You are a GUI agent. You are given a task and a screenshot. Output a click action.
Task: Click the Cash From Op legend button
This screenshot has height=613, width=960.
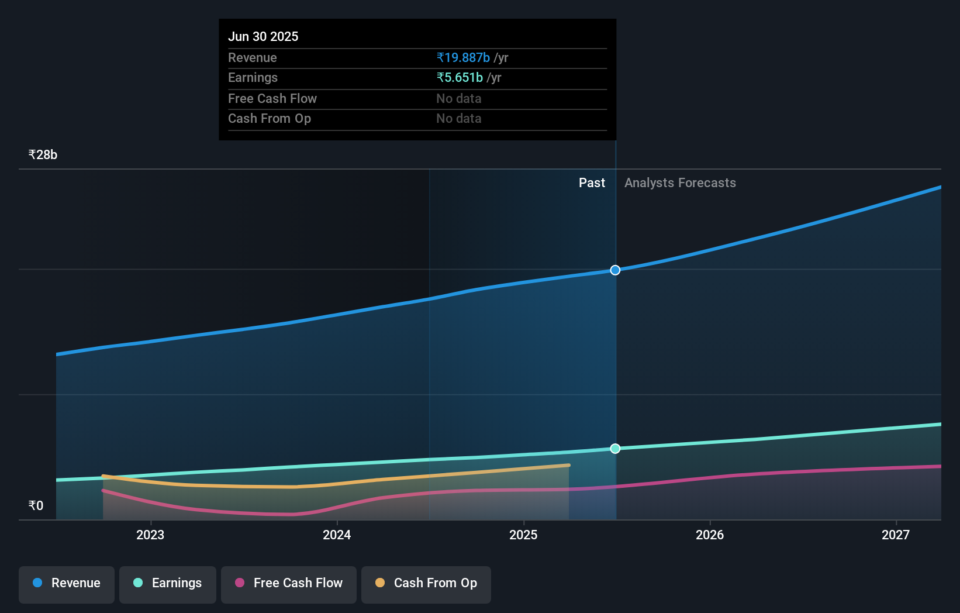[426, 584]
